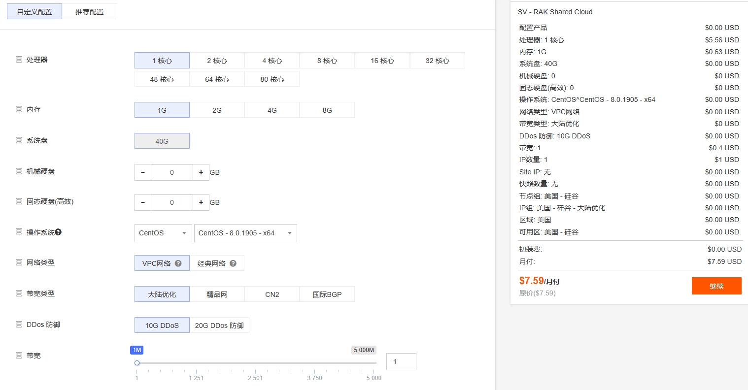Screen dimensions: 748x390
Task: Switch to the 推荐配置 tab
Action: tap(89, 11)
